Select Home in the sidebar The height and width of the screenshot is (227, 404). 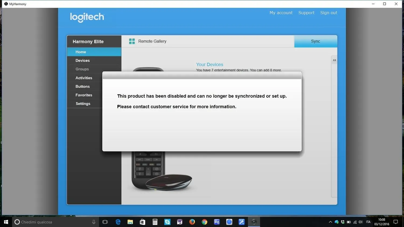pyautogui.click(x=94, y=52)
